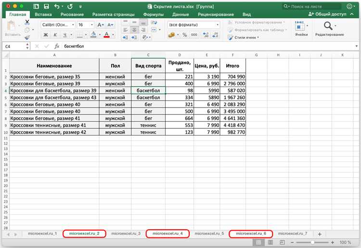Click the zoom slider in status bar
The image size is (361, 248).
coord(312,242)
